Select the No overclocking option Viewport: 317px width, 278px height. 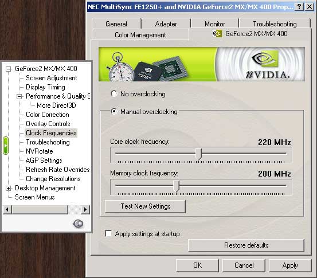click(x=114, y=93)
